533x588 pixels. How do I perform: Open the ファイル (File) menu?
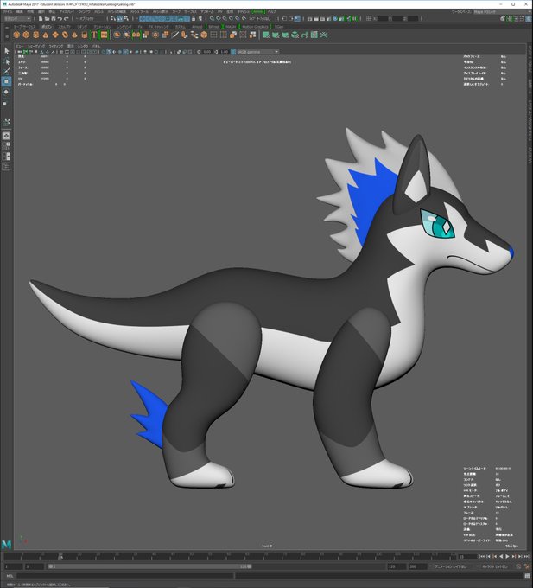tap(7, 11)
